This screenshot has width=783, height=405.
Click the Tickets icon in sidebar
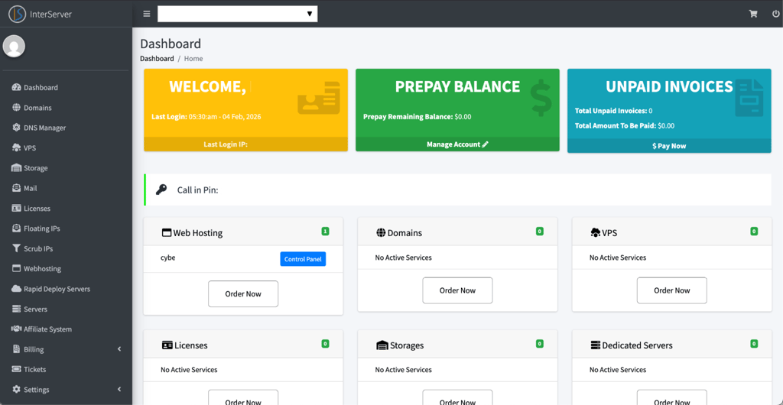[x=16, y=370]
